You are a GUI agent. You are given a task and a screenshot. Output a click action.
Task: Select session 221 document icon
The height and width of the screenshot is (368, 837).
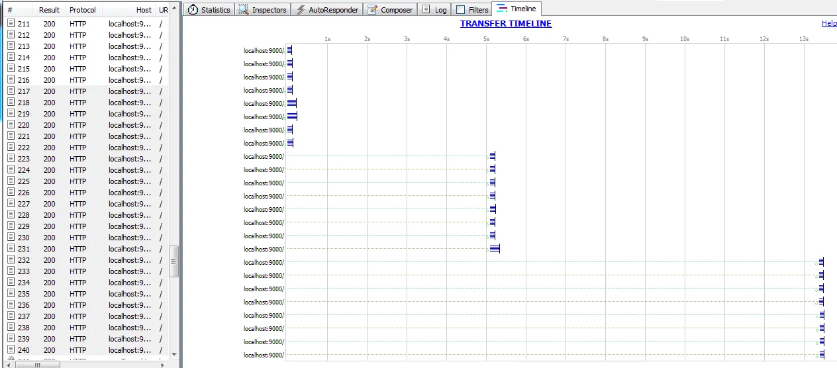click(11, 136)
